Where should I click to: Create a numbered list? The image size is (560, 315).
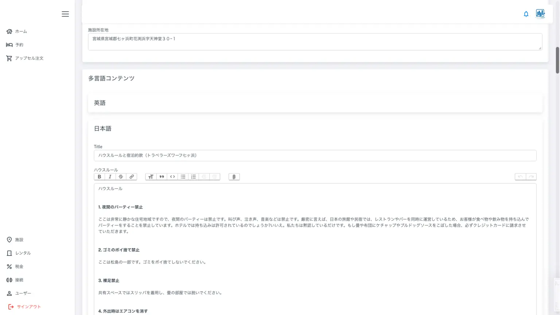tap(194, 177)
